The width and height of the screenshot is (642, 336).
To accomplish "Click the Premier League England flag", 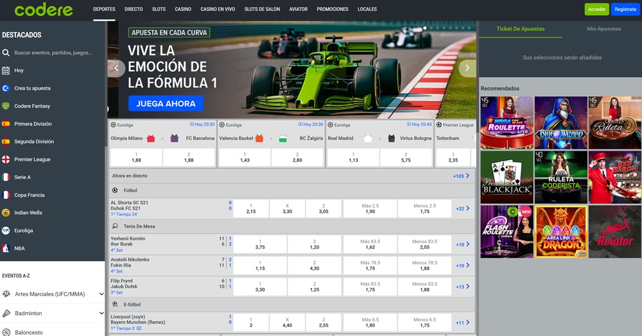I will (6, 160).
